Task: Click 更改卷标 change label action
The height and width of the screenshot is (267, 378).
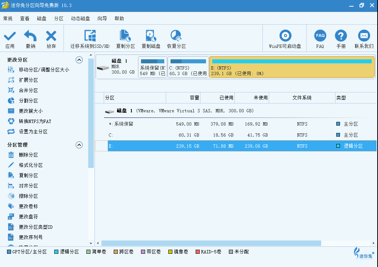Action: tap(28, 206)
